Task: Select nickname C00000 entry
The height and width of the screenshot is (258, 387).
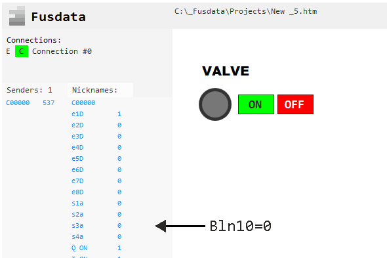Action: 83,103
